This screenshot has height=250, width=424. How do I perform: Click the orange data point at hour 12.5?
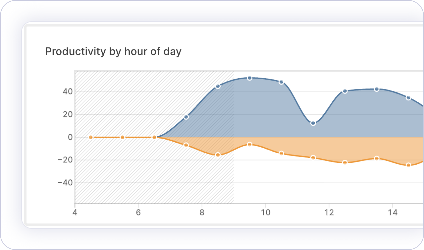point(345,162)
